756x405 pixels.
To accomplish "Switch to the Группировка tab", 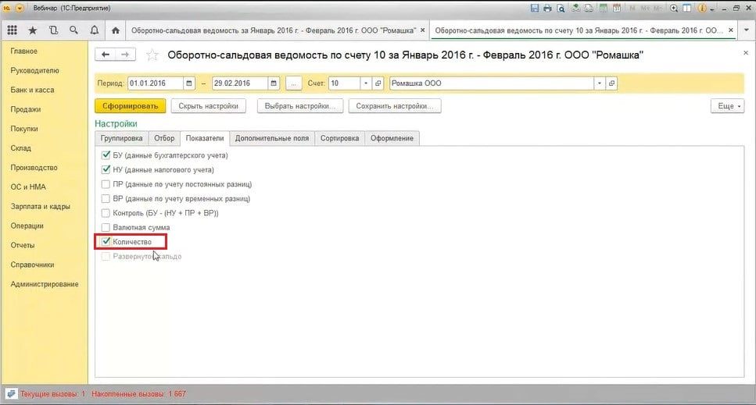I will click(x=121, y=138).
